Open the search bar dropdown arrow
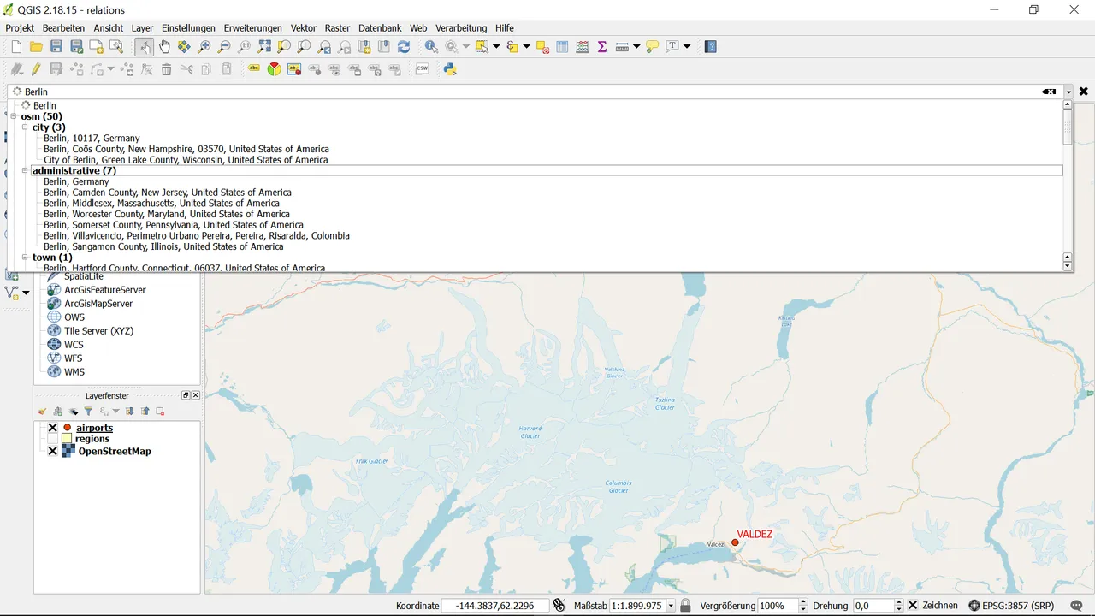Image resolution: width=1095 pixels, height=616 pixels. 1068,92
